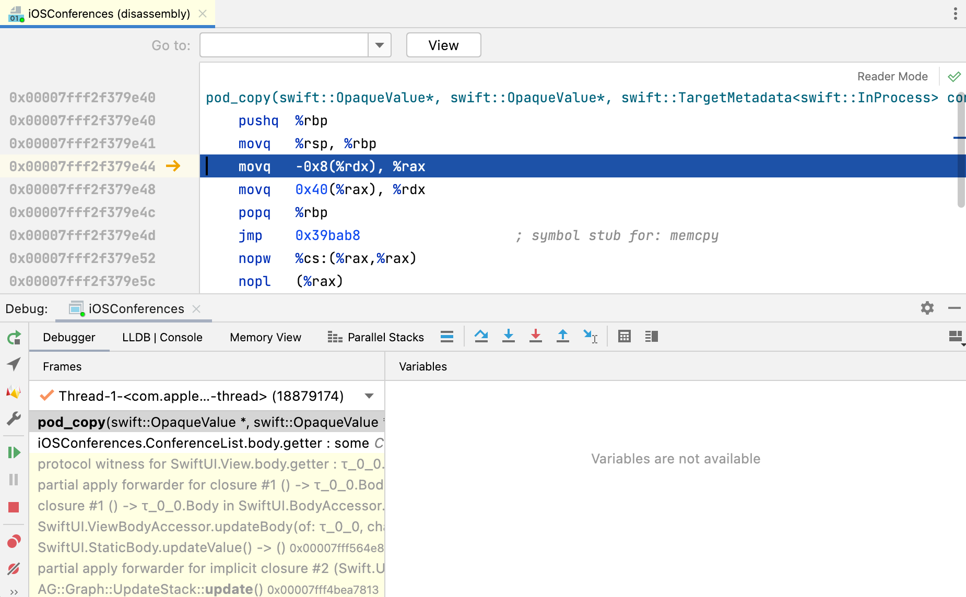This screenshot has width=966, height=597.
Task: Open the Go to address dropdown arrow
Action: [380, 45]
